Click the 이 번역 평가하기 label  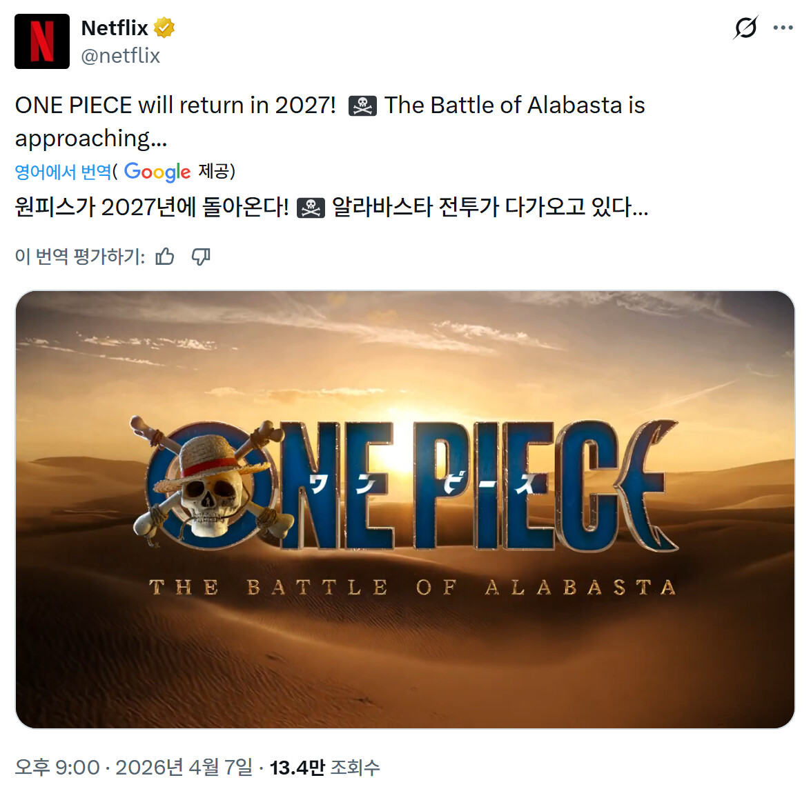pyautogui.click(x=80, y=257)
